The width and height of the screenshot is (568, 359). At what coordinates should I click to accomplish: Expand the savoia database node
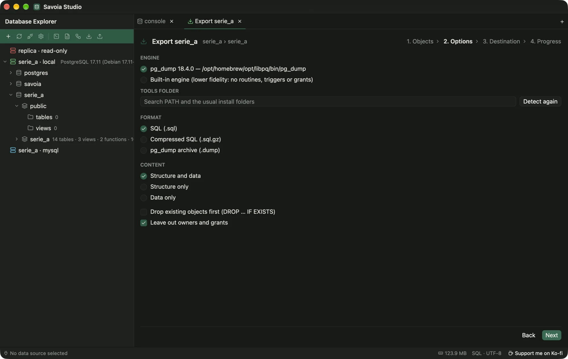pos(11,84)
